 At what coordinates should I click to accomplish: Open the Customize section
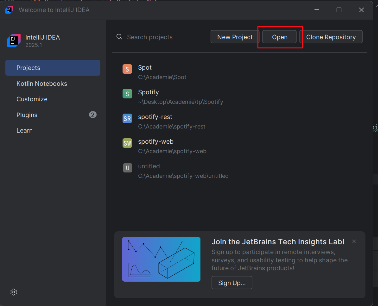coord(32,99)
